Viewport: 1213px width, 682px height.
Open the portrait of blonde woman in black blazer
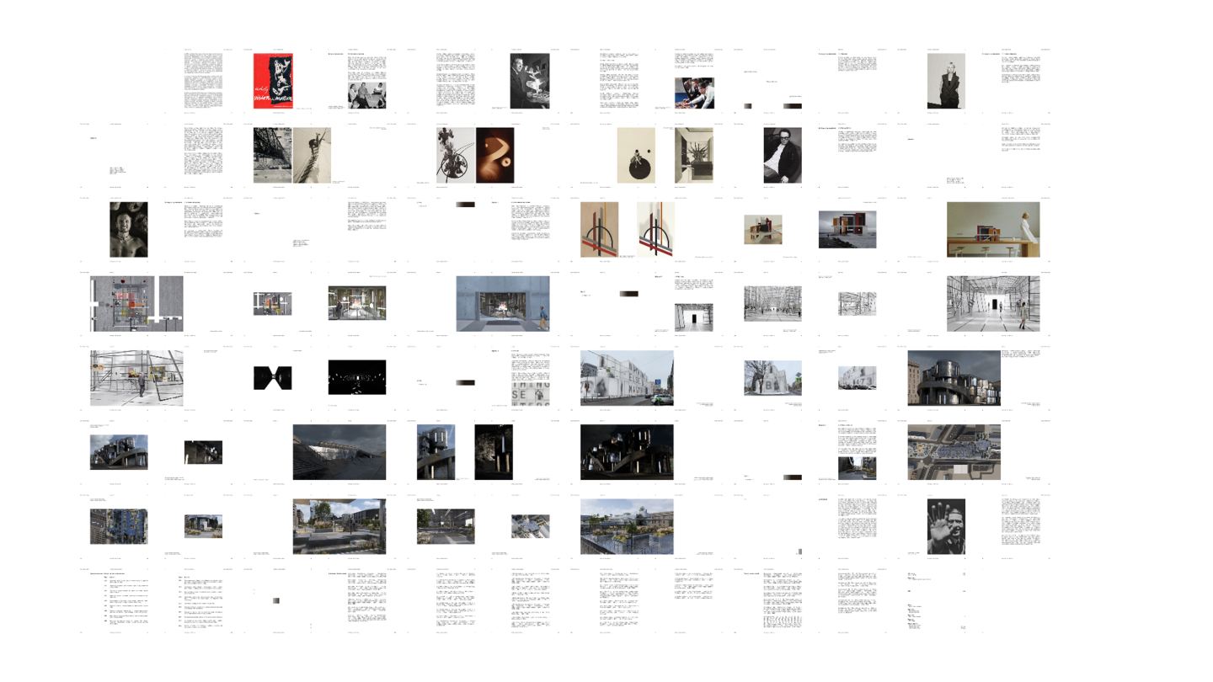click(x=946, y=82)
